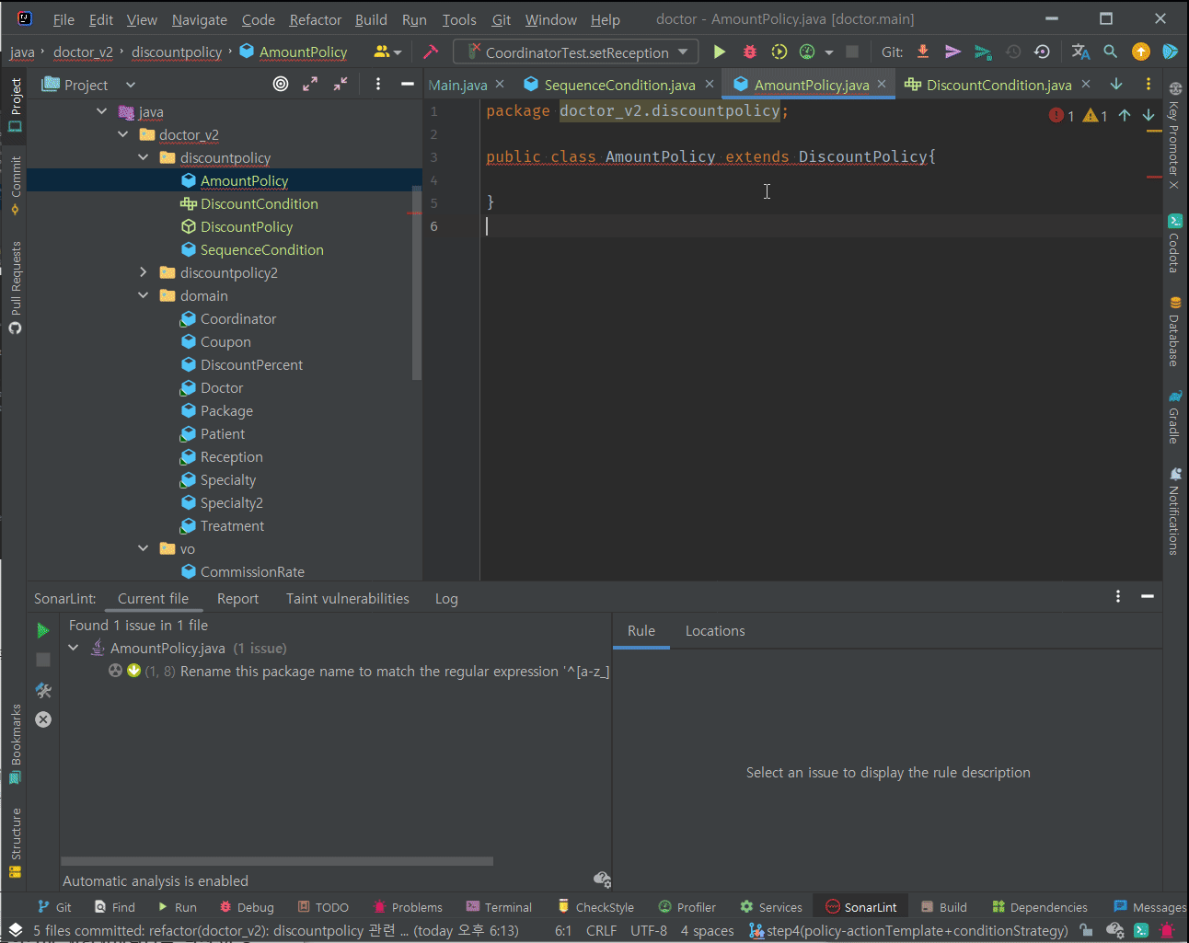The height and width of the screenshot is (943, 1189).
Task: Select Coordinator class in tree
Action: (x=237, y=318)
